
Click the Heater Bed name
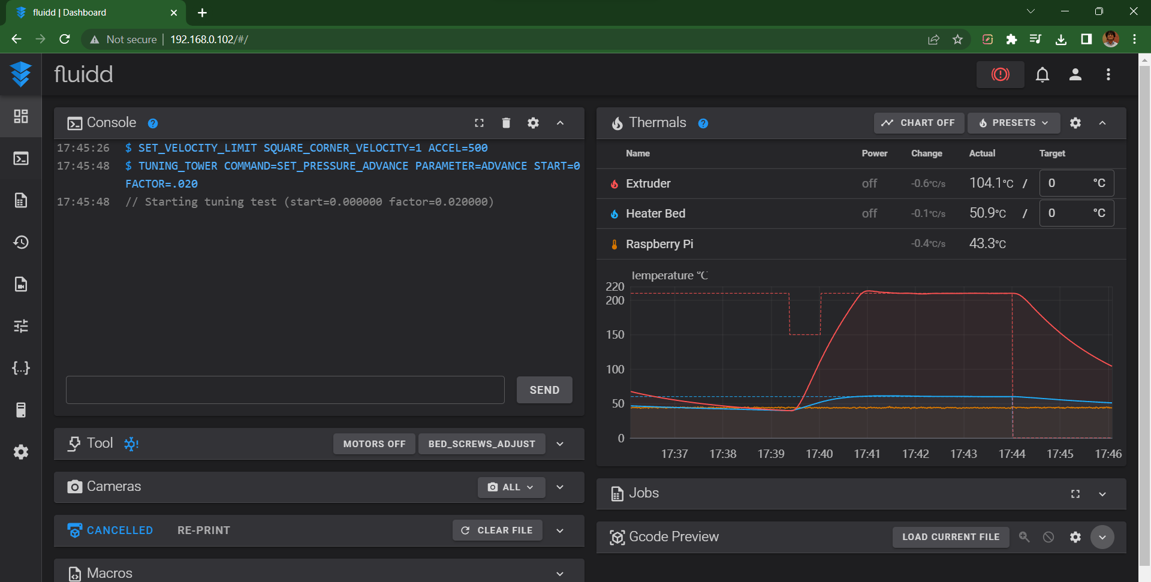pyautogui.click(x=655, y=213)
